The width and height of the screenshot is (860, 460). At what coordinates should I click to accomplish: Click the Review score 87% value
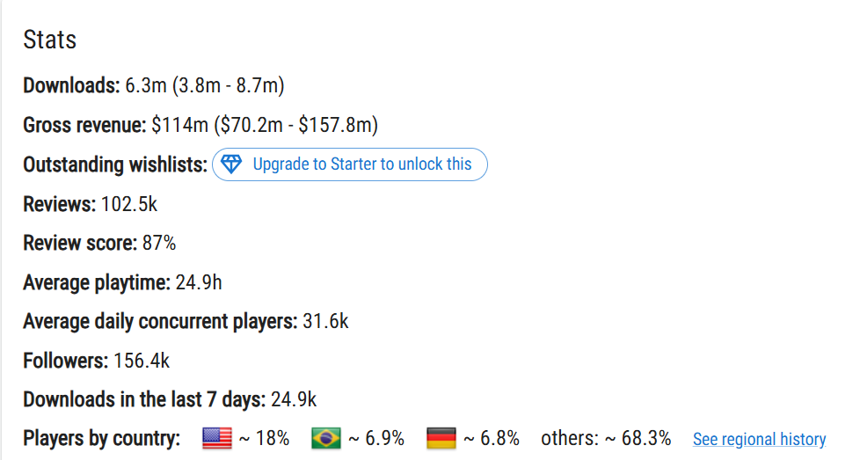(x=159, y=243)
